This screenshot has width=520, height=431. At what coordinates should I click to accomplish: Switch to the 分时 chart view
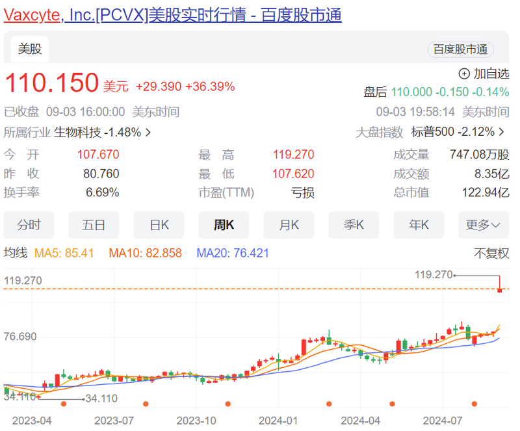(29, 225)
